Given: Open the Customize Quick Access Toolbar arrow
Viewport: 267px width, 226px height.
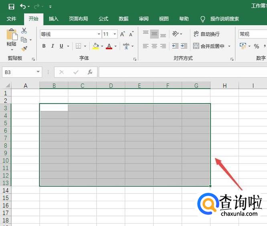Looking at the screenshot, I should (50, 7).
